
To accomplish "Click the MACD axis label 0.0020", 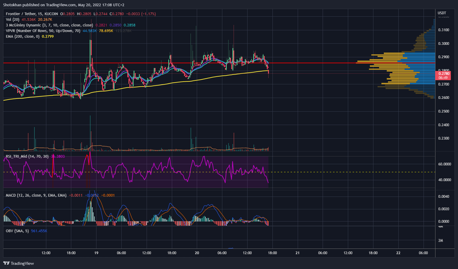I will pyautogui.click(x=444, y=209).
